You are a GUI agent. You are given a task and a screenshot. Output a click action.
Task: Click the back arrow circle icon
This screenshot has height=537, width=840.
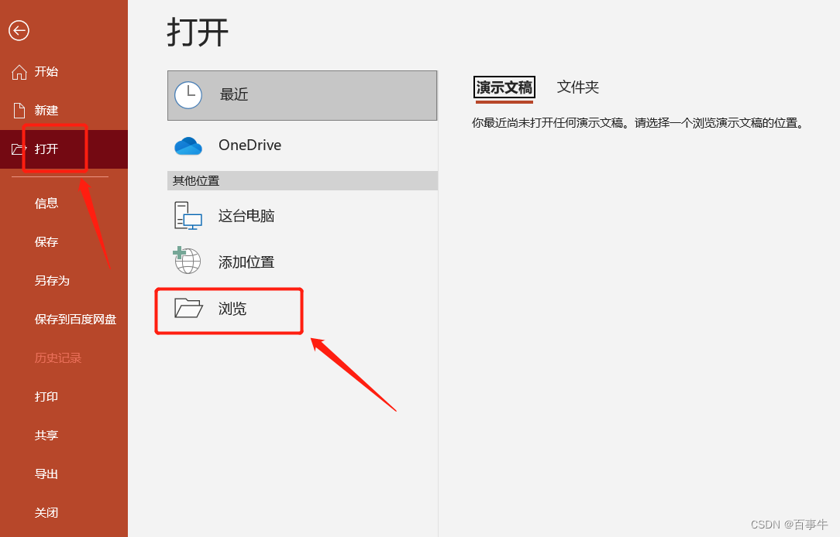19,30
